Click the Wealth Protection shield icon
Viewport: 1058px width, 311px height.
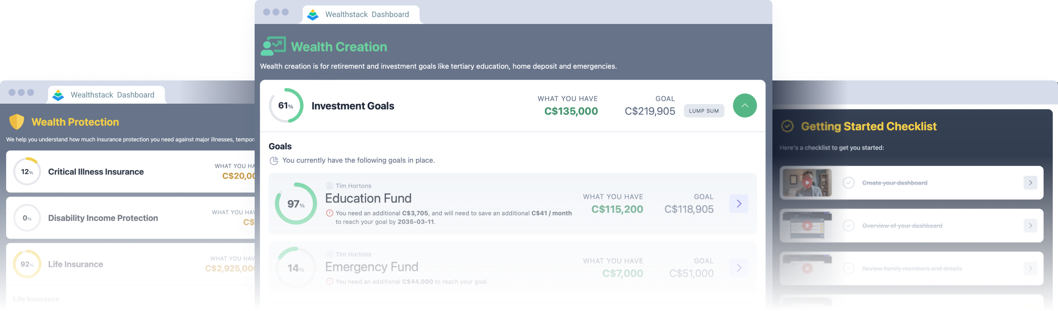17,122
